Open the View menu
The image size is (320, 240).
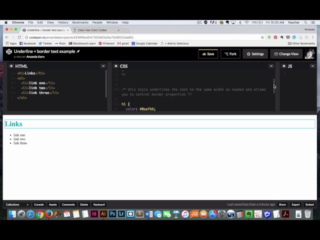(x=50, y=22)
